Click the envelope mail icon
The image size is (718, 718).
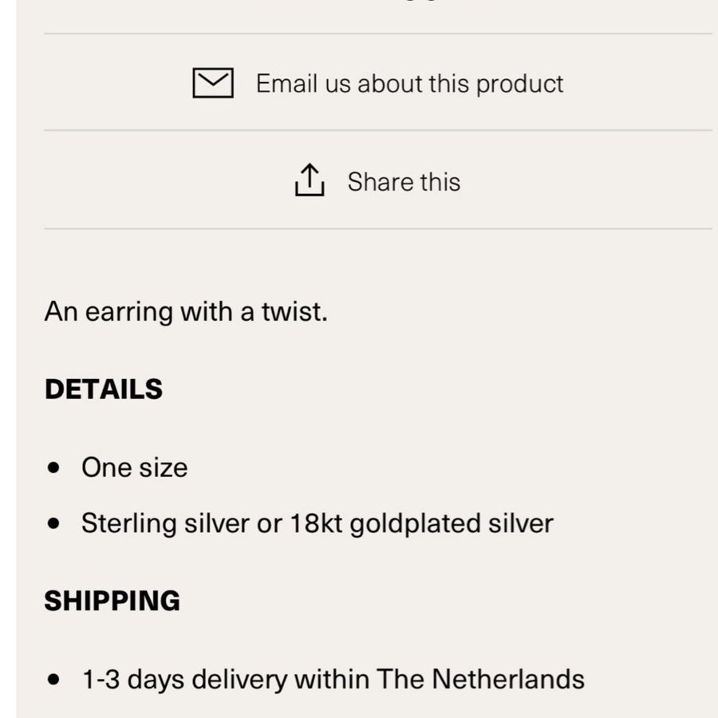tap(213, 83)
